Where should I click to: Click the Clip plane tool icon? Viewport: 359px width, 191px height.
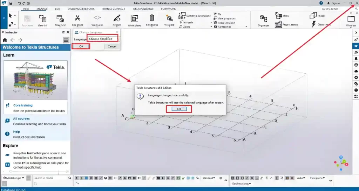77,18
